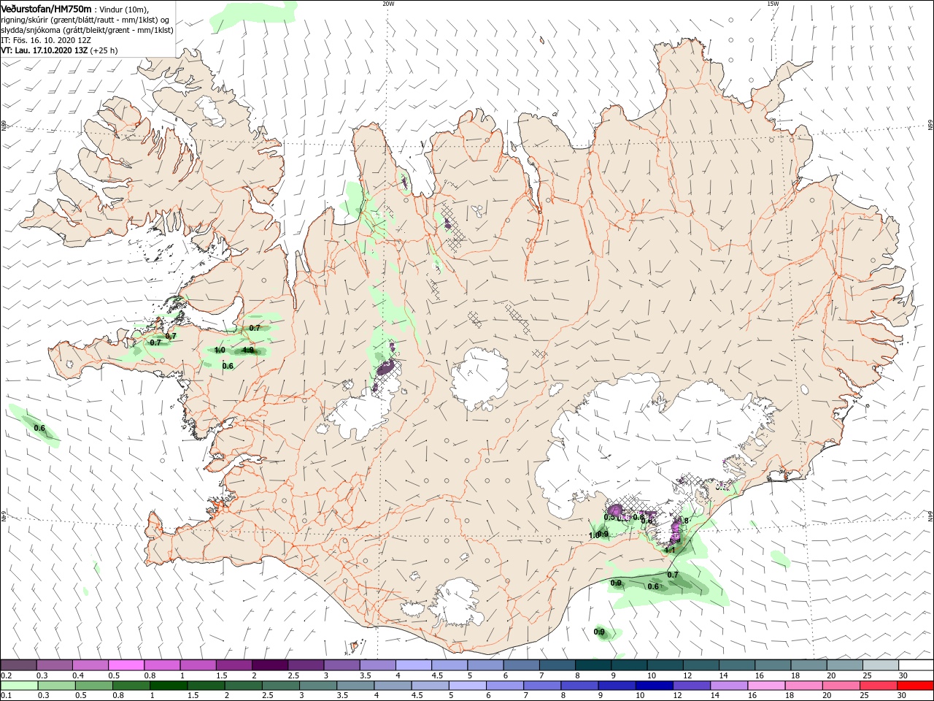Screen dimensions: 934x701
Task: Click pale green swatch between 0.1 and 0.3
Action: tap(19, 686)
